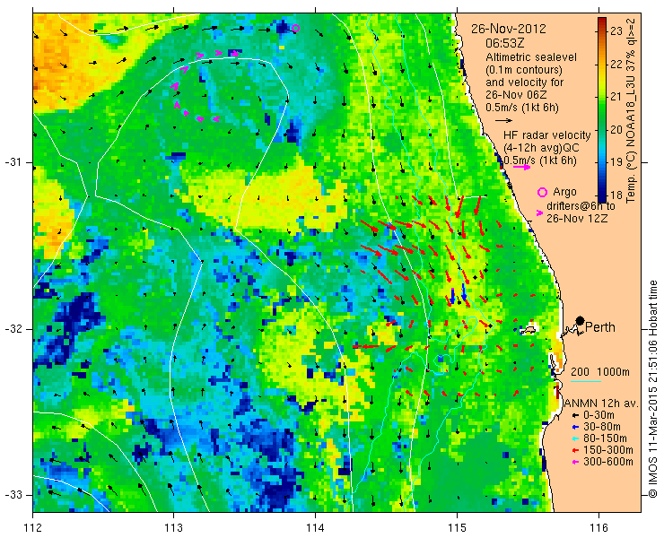Screen dimensions: 664x538
Task: Click the cyan 200 1000m isobath legend line
Action: pyautogui.click(x=586, y=382)
